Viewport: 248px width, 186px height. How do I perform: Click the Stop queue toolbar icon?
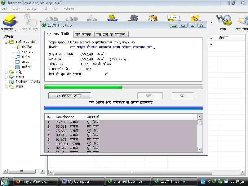click(x=196, y=18)
